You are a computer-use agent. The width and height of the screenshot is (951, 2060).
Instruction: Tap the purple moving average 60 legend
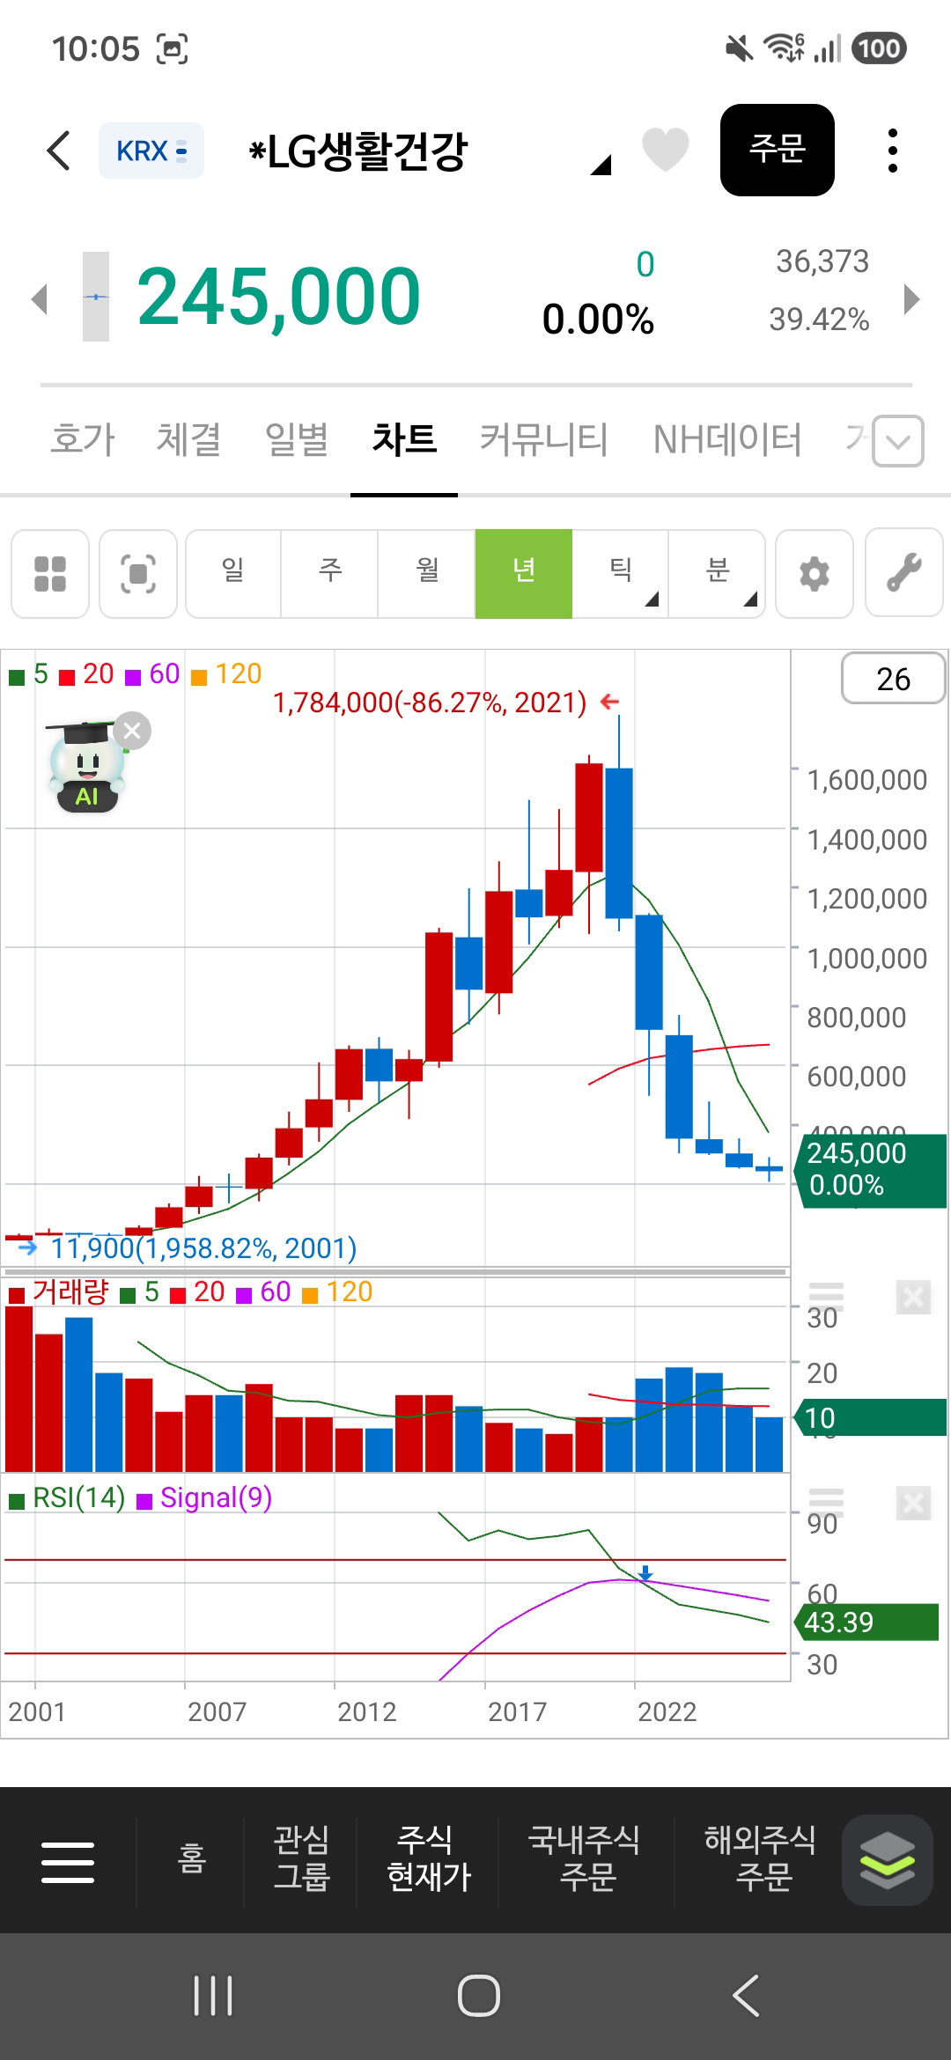click(x=152, y=674)
